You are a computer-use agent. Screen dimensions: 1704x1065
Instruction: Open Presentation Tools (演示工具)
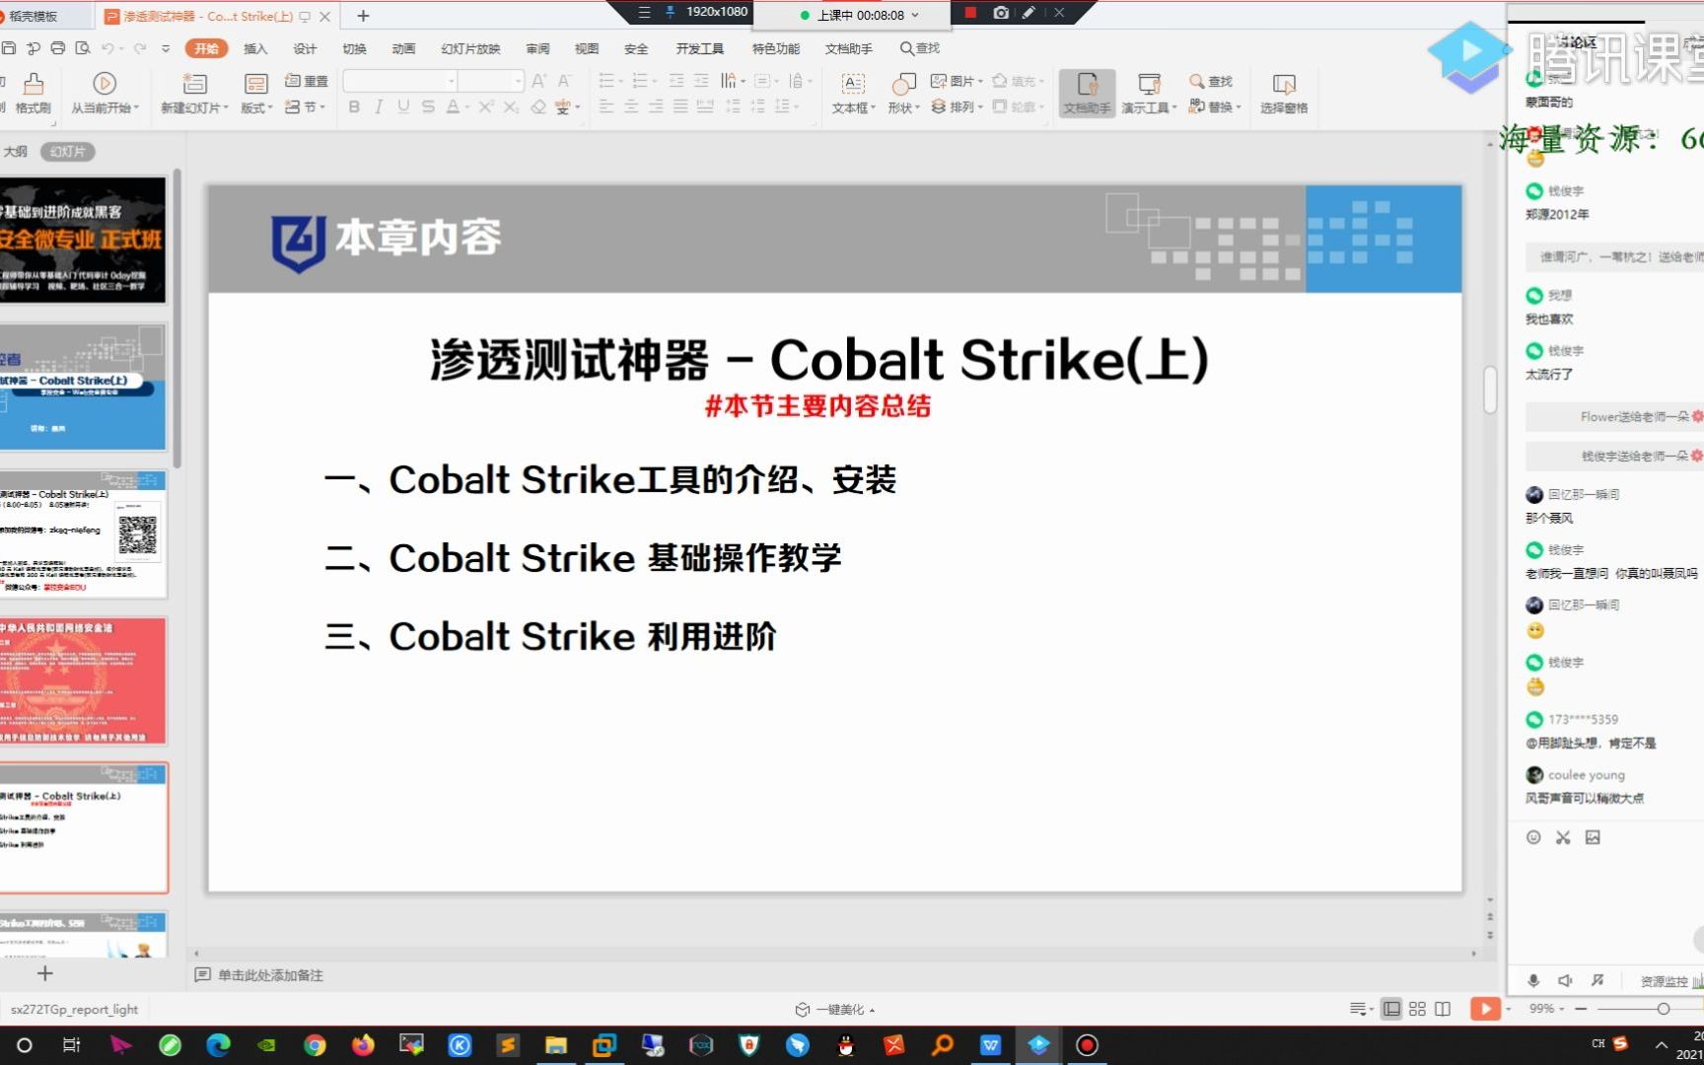click(x=1149, y=93)
